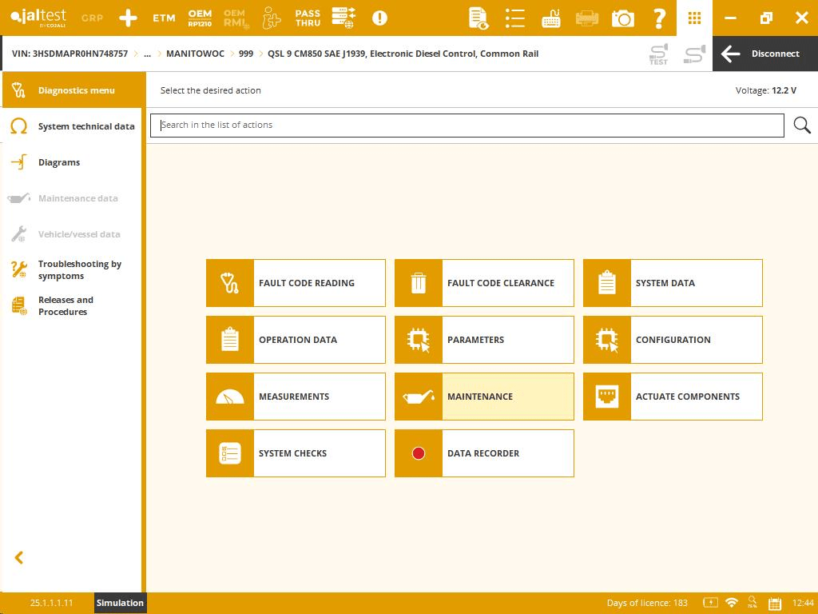Click the Disconnect button
This screenshot has height=614, width=818.
tap(764, 54)
